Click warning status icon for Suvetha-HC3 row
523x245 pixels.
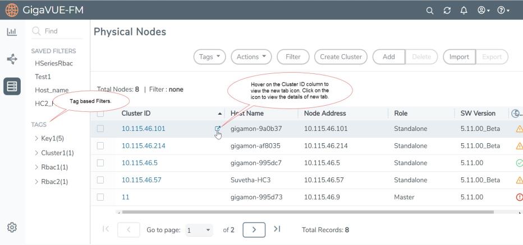[519, 180]
